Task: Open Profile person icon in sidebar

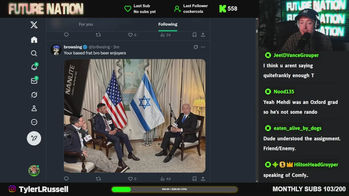Action: pos(34,108)
